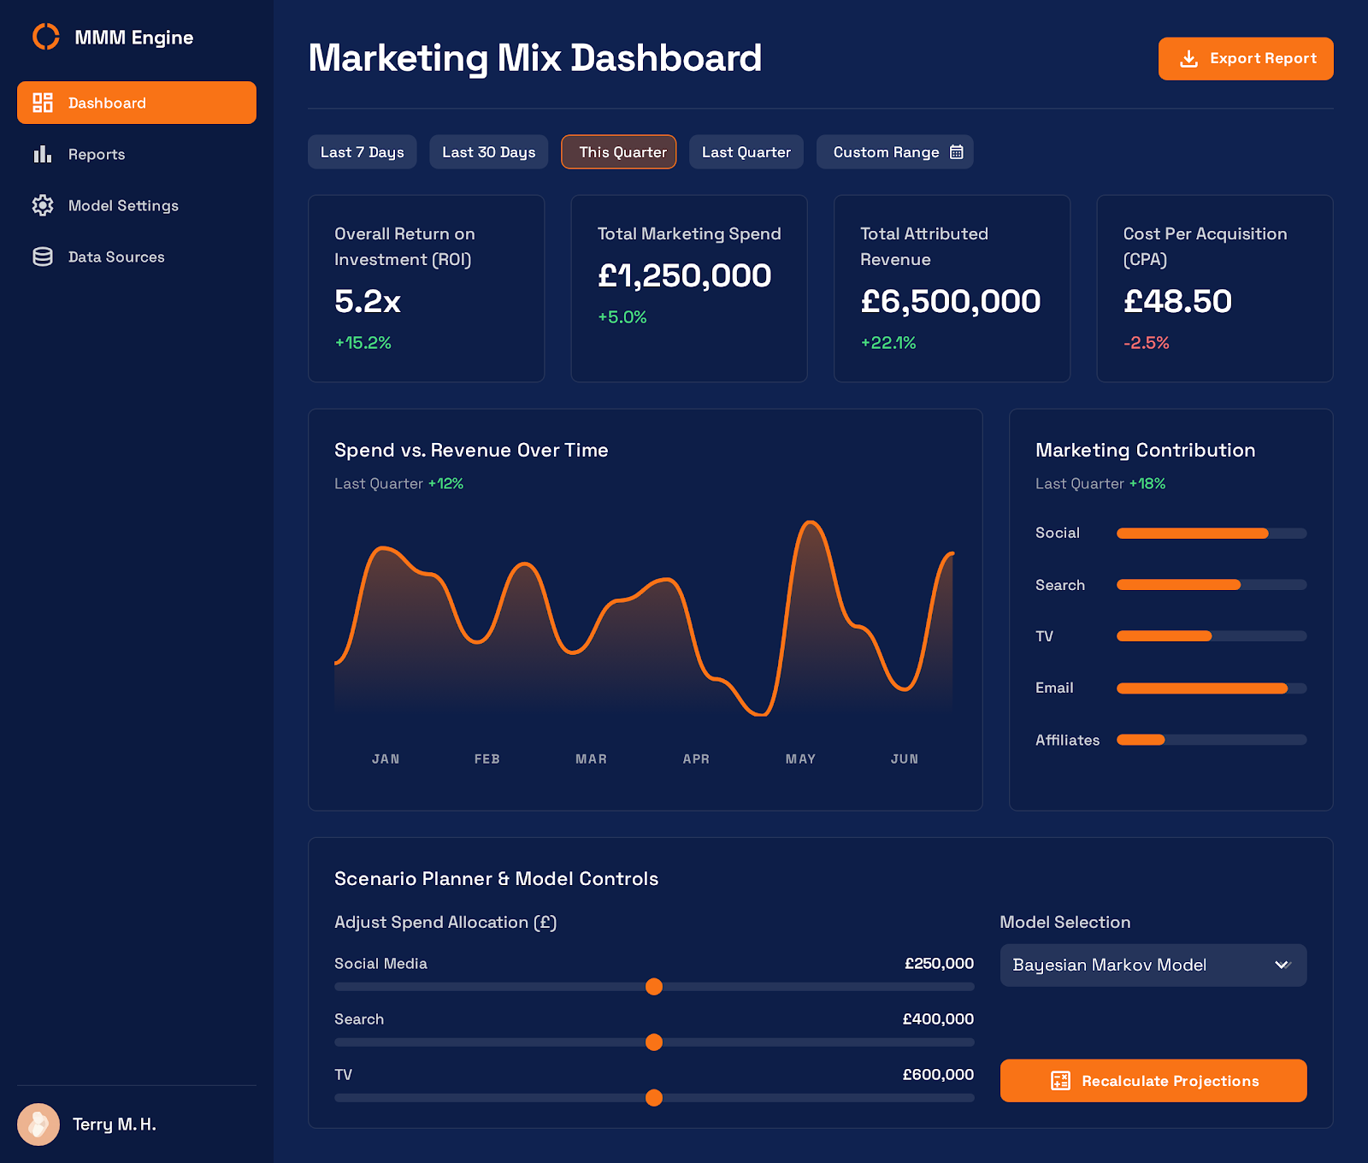Click the calculator icon on Recalculate Projections
Screen dimensions: 1368x1163
[x=1060, y=1081]
